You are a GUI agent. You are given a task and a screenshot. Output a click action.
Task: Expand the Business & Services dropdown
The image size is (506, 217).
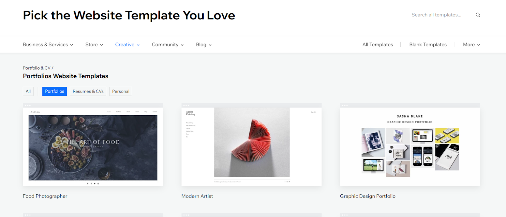pos(48,45)
